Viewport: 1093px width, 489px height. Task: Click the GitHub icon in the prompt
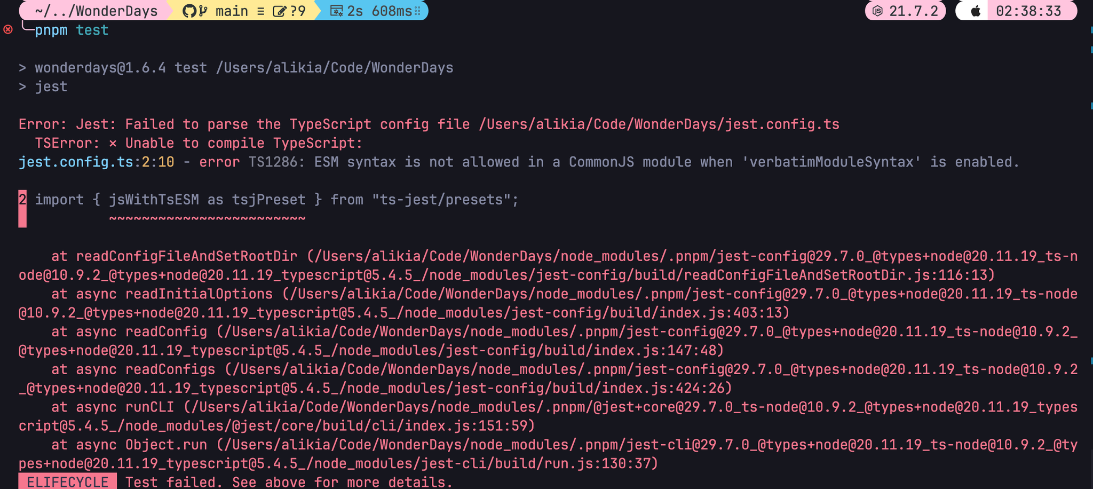click(189, 11)
